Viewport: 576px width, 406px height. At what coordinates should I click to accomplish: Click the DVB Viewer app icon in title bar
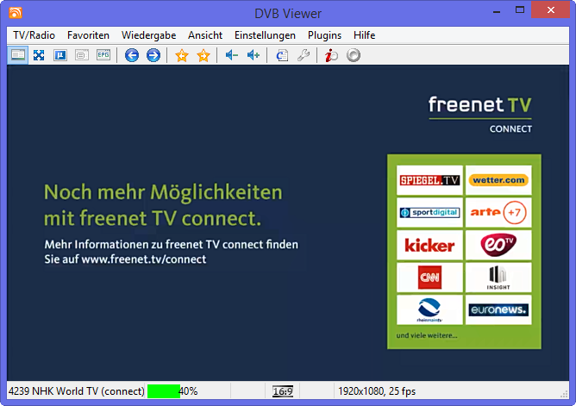16,13
